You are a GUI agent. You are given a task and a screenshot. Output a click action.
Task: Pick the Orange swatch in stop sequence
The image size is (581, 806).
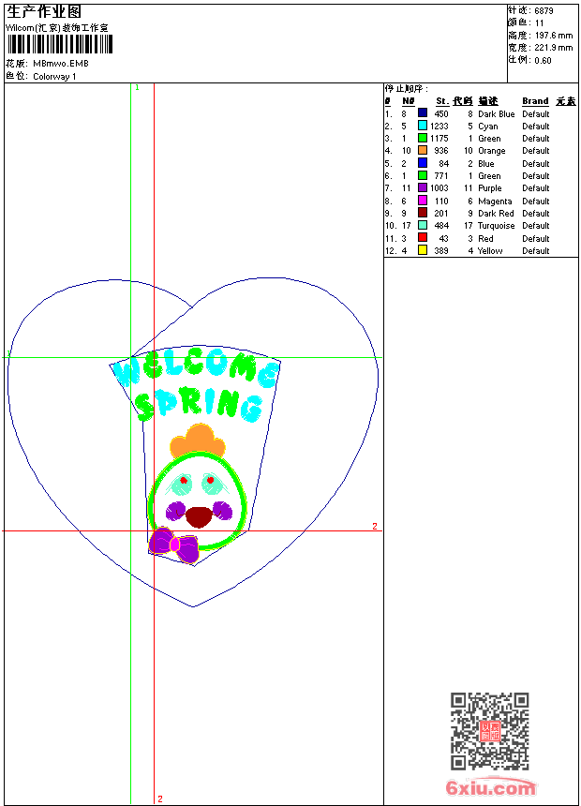tap(423, 151)
